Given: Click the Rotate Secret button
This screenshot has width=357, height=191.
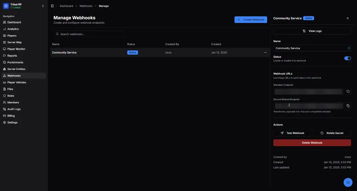Looking at the screenshot, I should 332,133.
